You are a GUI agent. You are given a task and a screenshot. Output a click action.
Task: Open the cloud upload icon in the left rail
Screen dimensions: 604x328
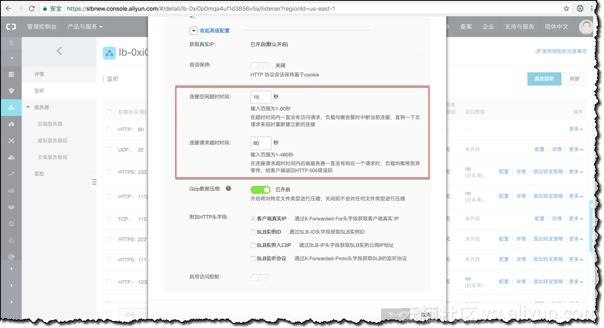[x=11, y=157]
